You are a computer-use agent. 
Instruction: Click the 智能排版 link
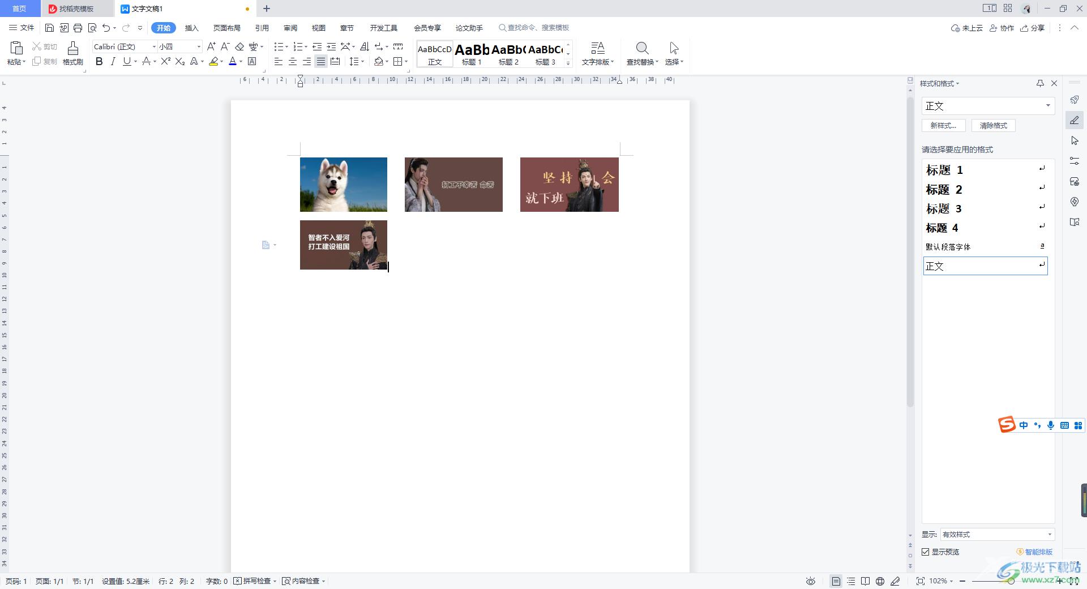[x=1034, y=552]
